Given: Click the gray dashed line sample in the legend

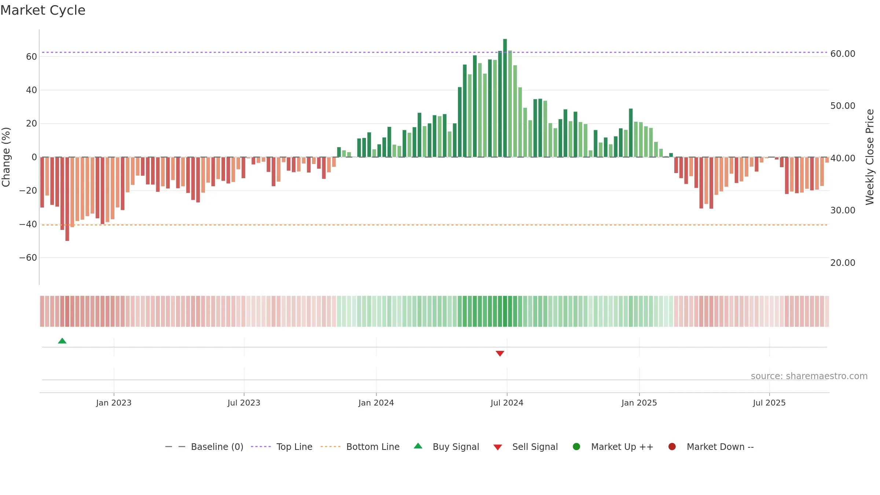Looking at the screenshot, I should pos(175,447).
